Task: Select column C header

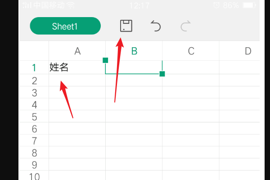Action: [x=191, y=51]
